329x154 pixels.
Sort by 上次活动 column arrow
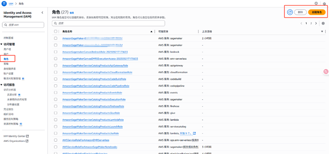click(322, 32)
